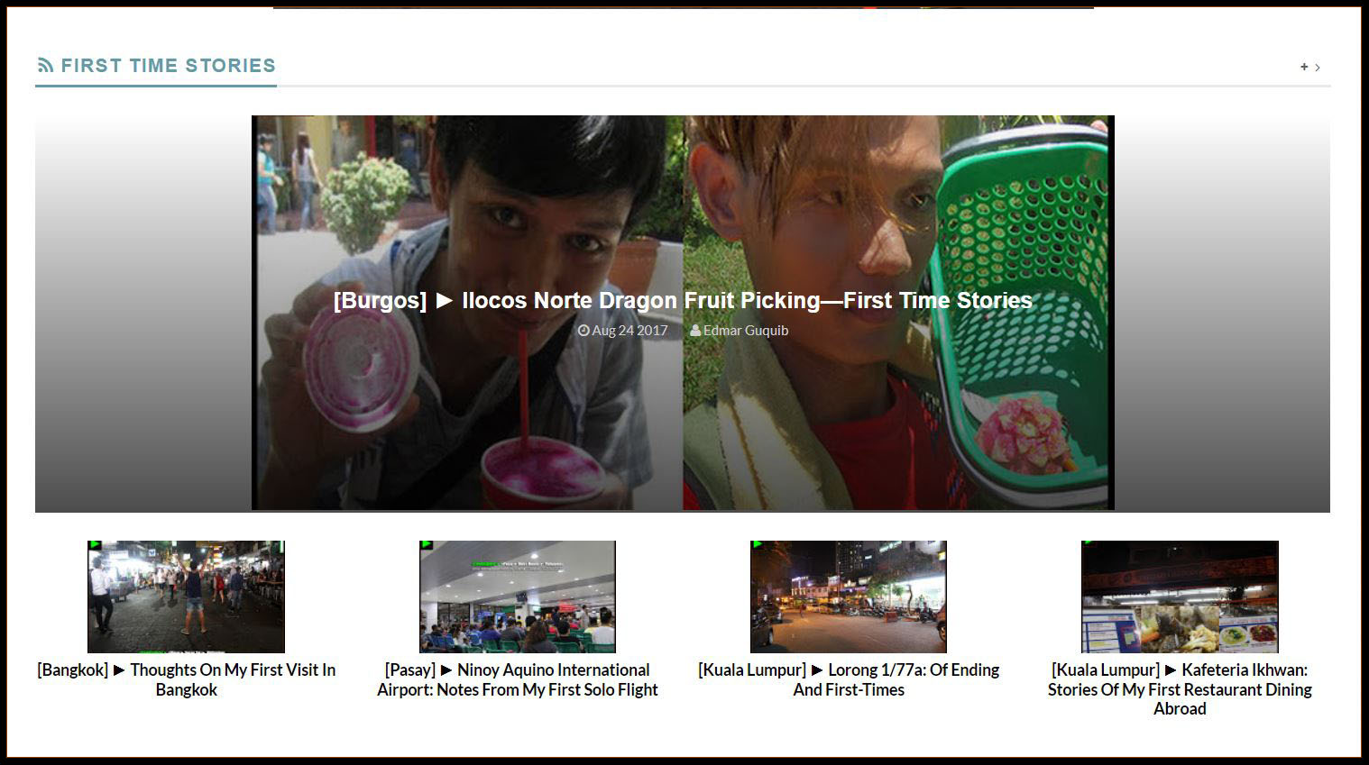The width and height of the screenshot is (1369, 765).
Task: Open Stories Of My First Restaurant Dining Abroad
Action: tap(1180, 689)
